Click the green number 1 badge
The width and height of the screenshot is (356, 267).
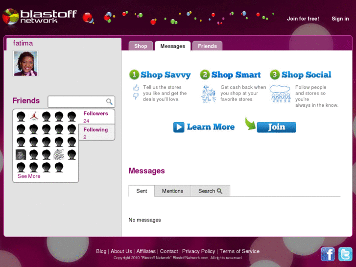[134, 74]
